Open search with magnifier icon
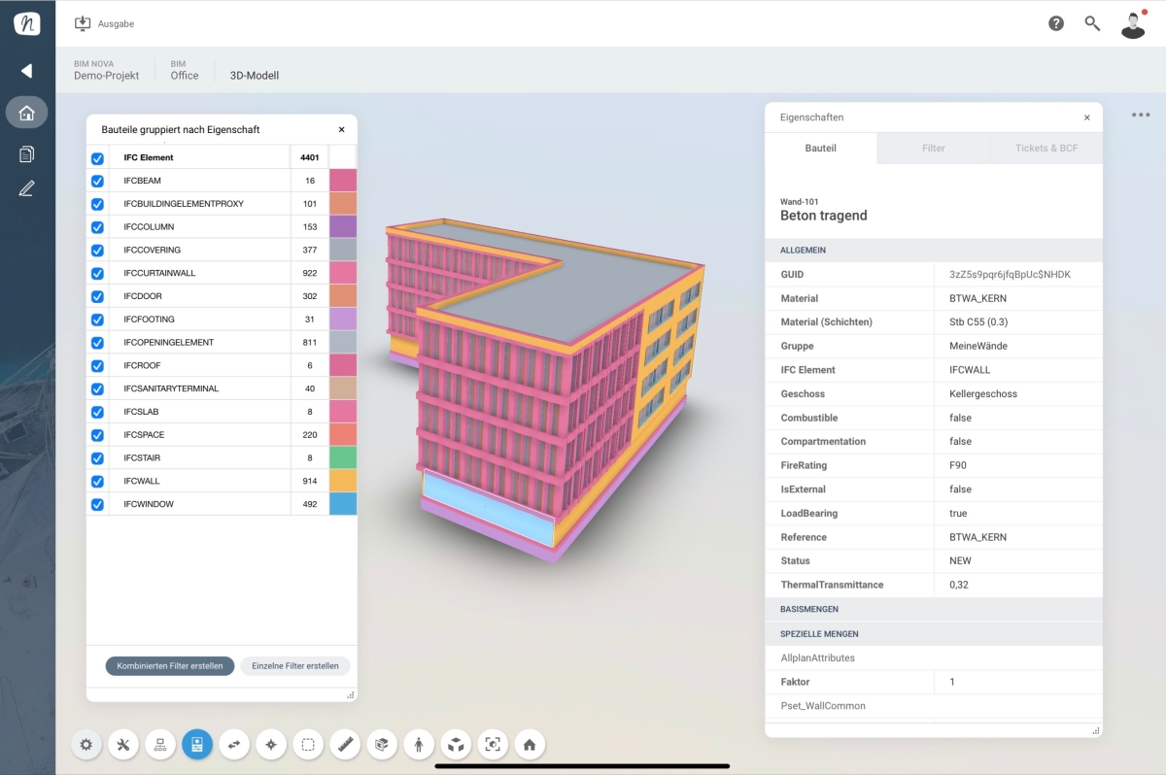The width and height of the screenshot is (1166, 775). tap(1092, 23)
